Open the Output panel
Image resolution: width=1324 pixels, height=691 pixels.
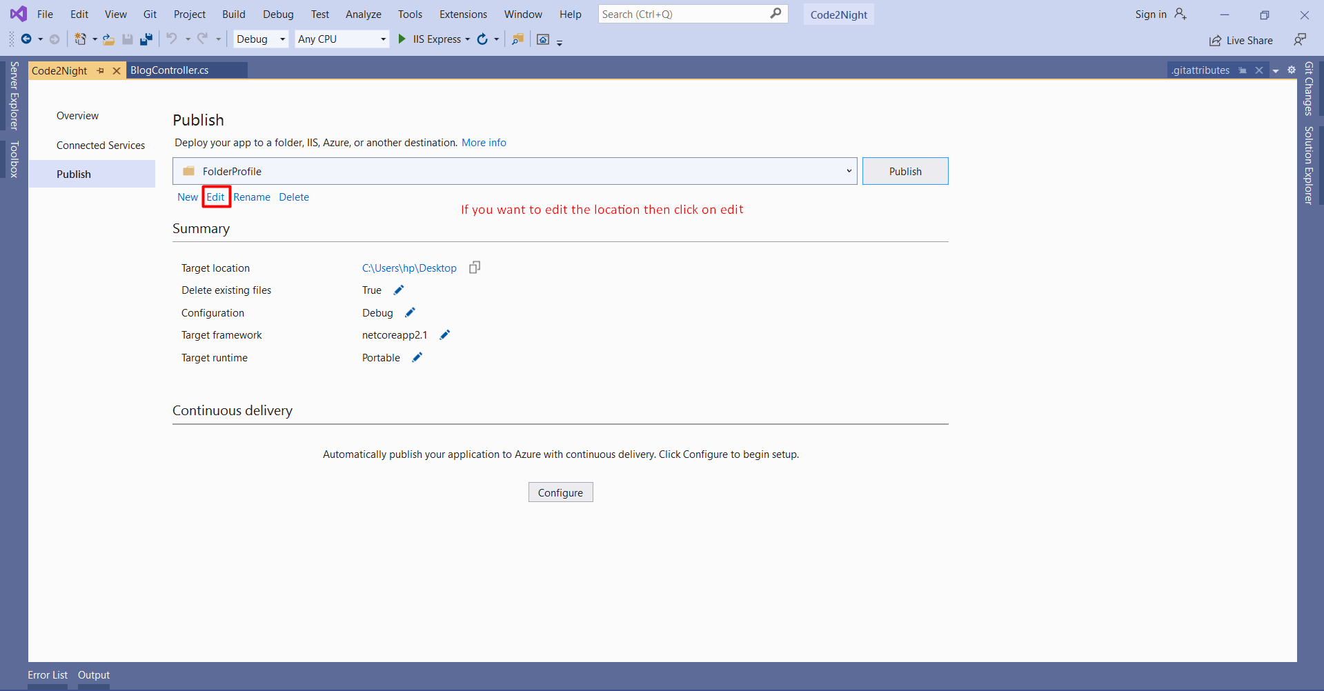[x=94, y=675]
